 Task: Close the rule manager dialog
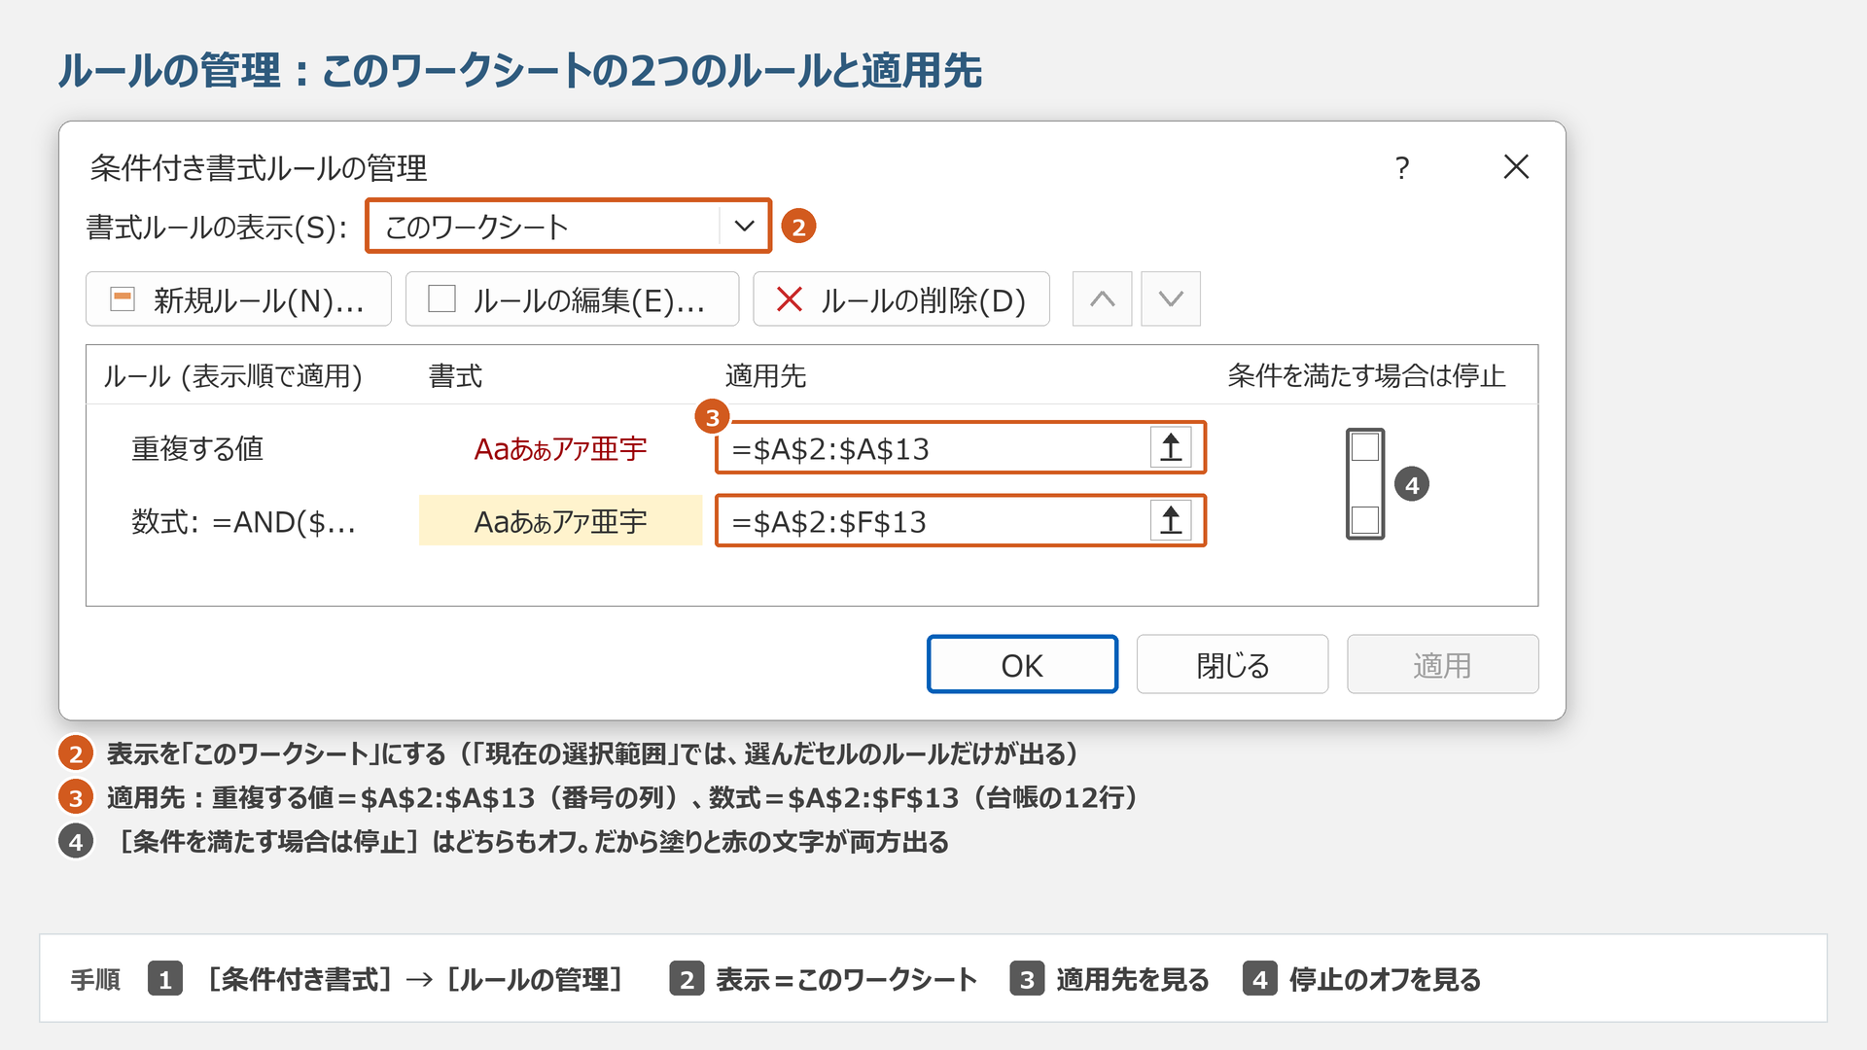[x=1516, y=167]
